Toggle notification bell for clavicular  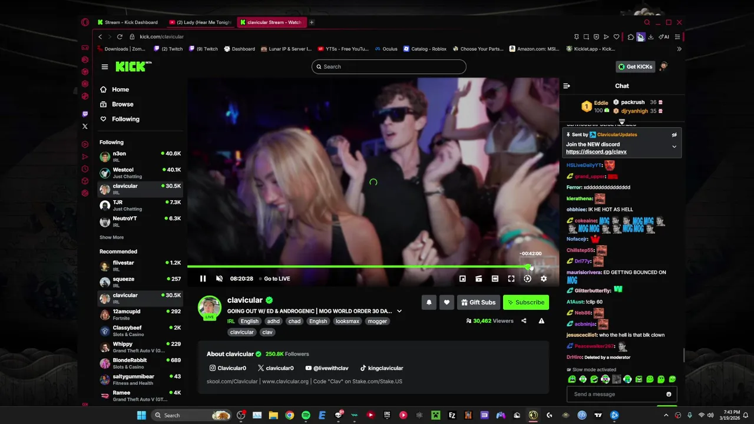pos(429,302)
